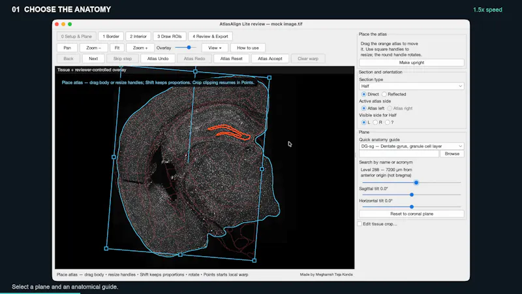The height and width of the screenshot is (294, 522).
Task: Activate the Pan tool button
Action: (x=67, y=48)
